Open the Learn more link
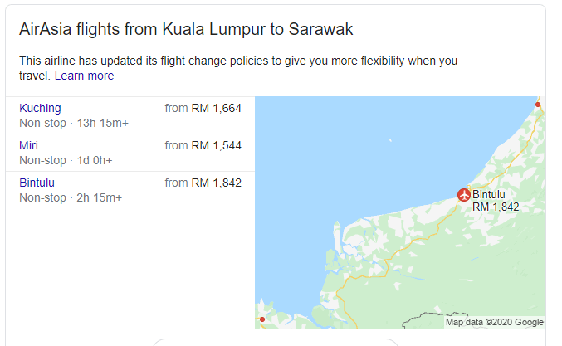This screenshot has width=562, height=346. (x=84, y=76)
